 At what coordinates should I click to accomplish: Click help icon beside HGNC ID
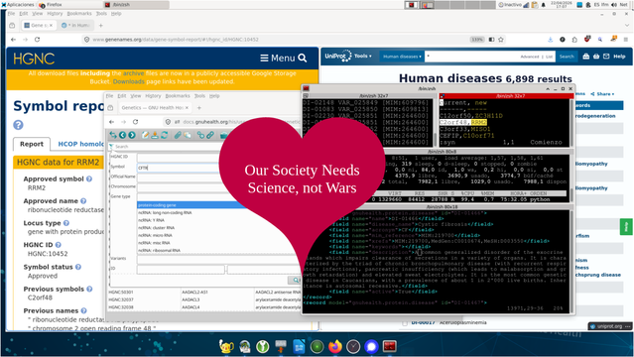[x=59, y=245]
